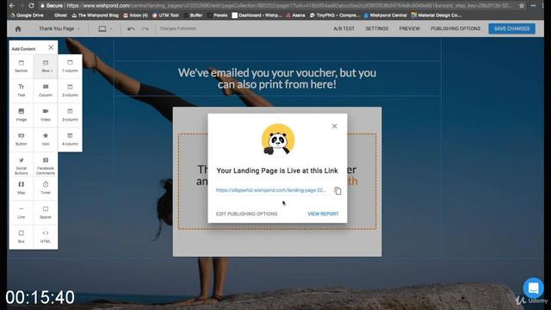This screenshot has width=551, height=310.
Task: Select the voucher headline text
Action: tap(277, 78)
